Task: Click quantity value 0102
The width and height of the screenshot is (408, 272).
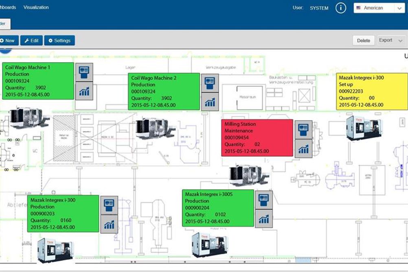Action: click(220, 215)
